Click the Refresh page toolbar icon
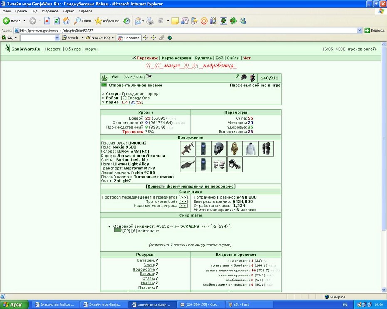This screenshot has height=309, width=387. click(x=57, y=21)
